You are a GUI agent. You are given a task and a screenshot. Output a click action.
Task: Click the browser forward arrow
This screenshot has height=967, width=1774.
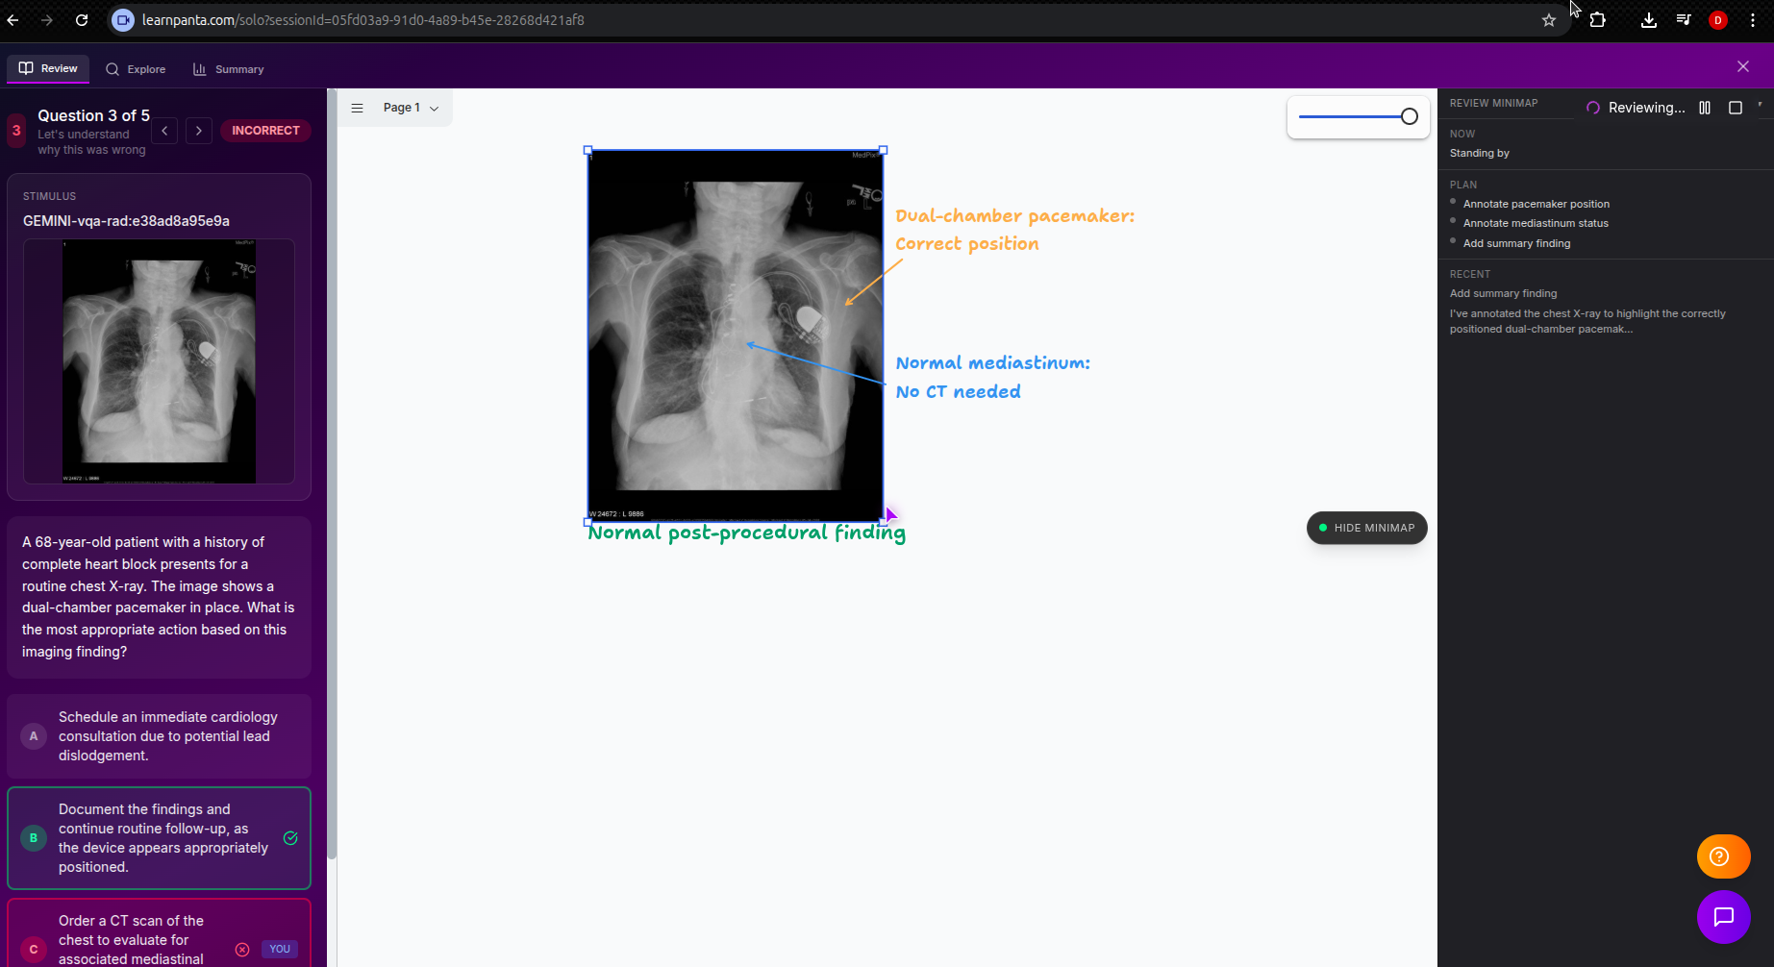point(47,20)
